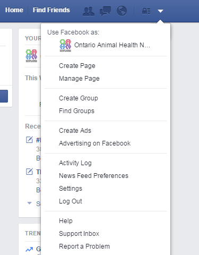Select Create Page from menu

77,66
